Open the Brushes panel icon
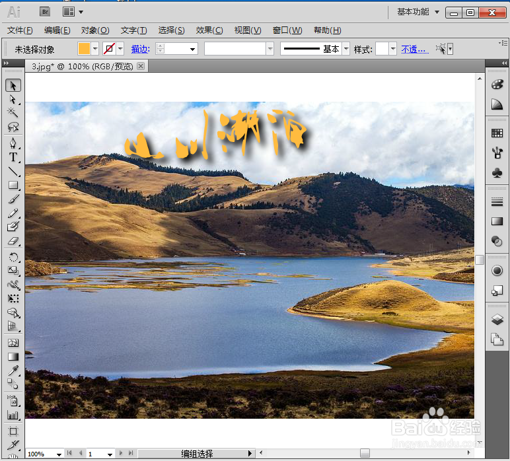 coord(497,153)
